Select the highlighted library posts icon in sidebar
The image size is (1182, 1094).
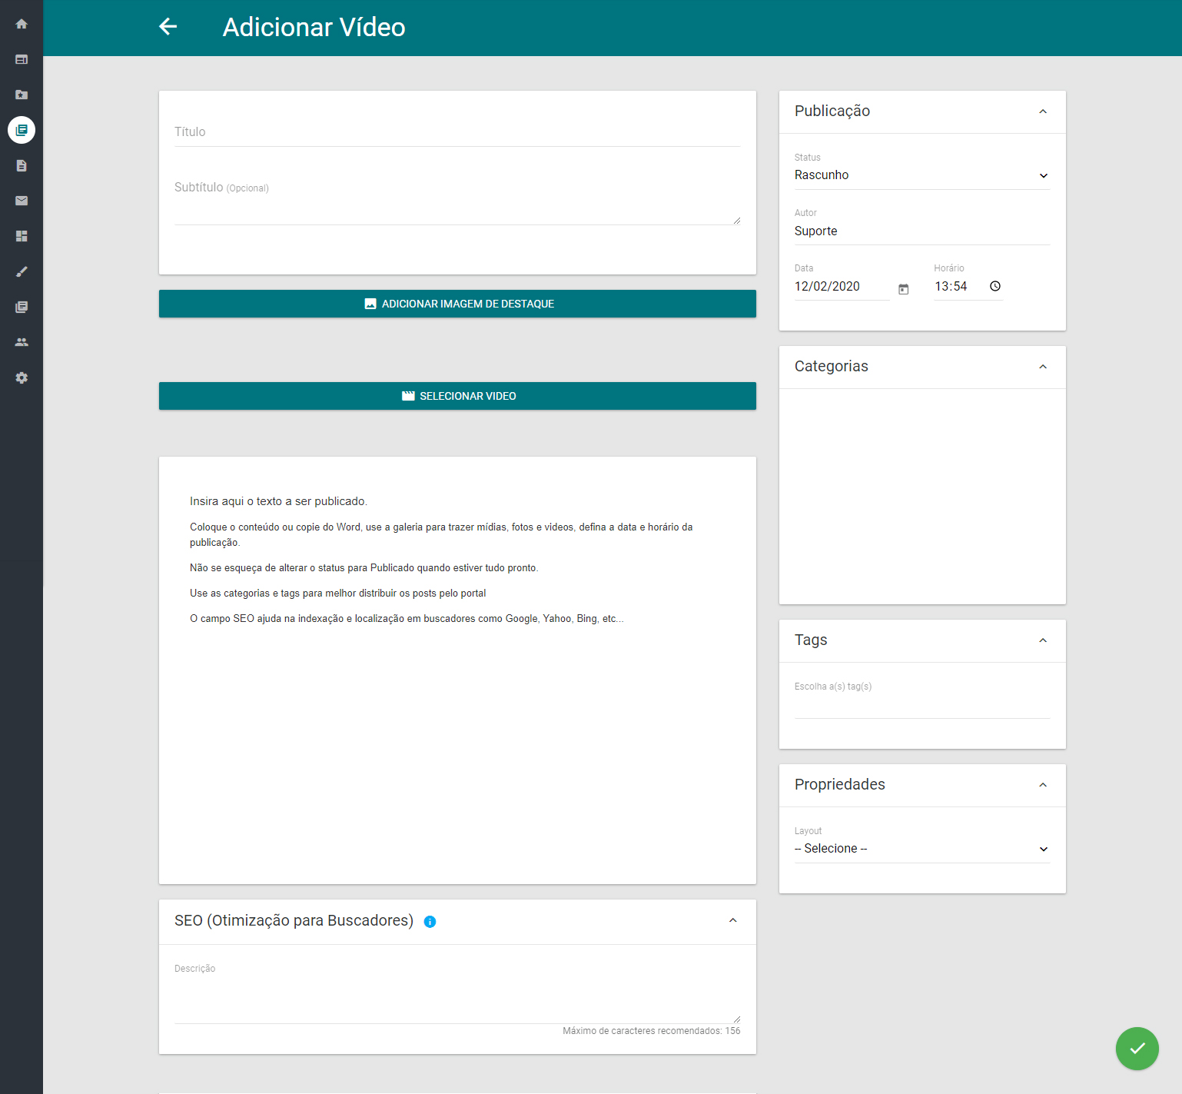click(22, 130)
